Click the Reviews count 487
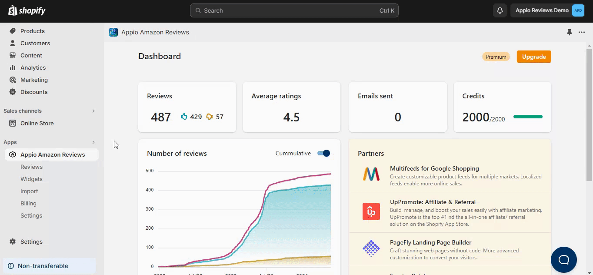This screenshot has width=593, height=275. coord(161,117)
